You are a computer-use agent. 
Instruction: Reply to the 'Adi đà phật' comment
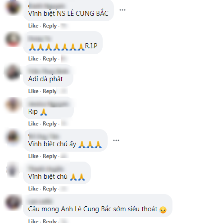[50, 91]
